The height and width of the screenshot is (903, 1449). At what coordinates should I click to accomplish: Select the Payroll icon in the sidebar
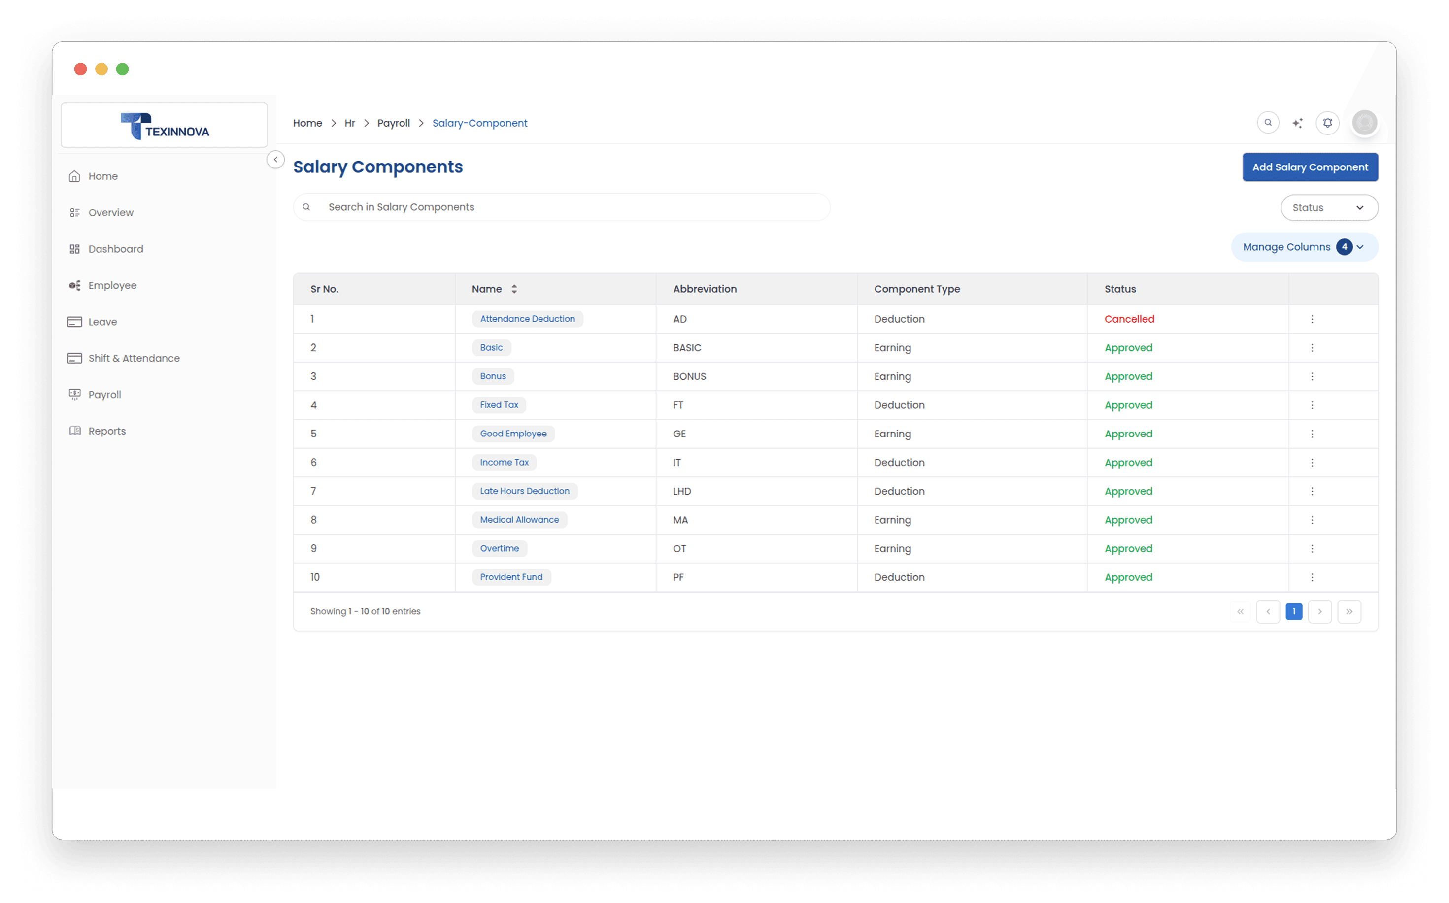click(75, 394)
